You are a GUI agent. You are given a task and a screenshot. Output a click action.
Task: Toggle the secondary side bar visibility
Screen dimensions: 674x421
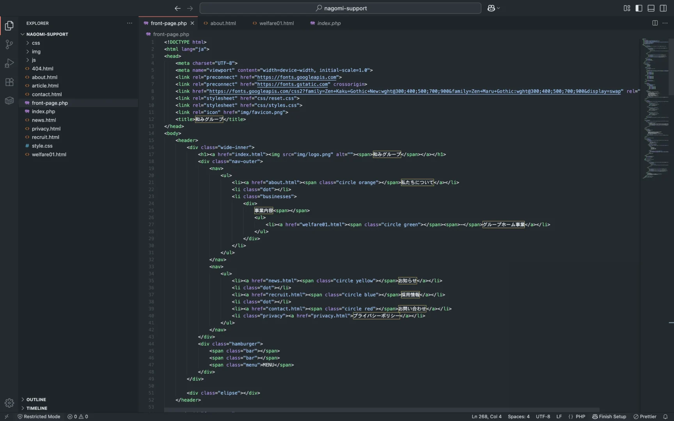click(663, 8)
